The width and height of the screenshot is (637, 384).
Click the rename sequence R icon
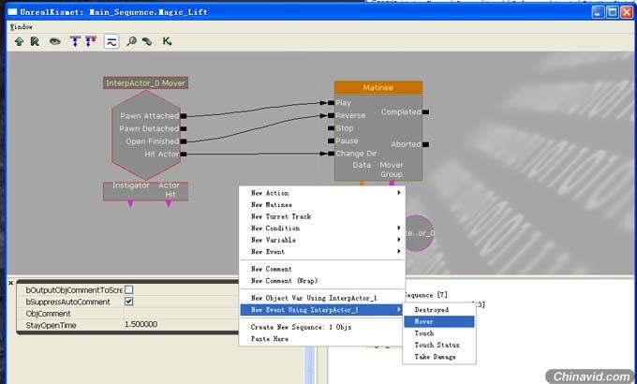(x=35, y=41)
